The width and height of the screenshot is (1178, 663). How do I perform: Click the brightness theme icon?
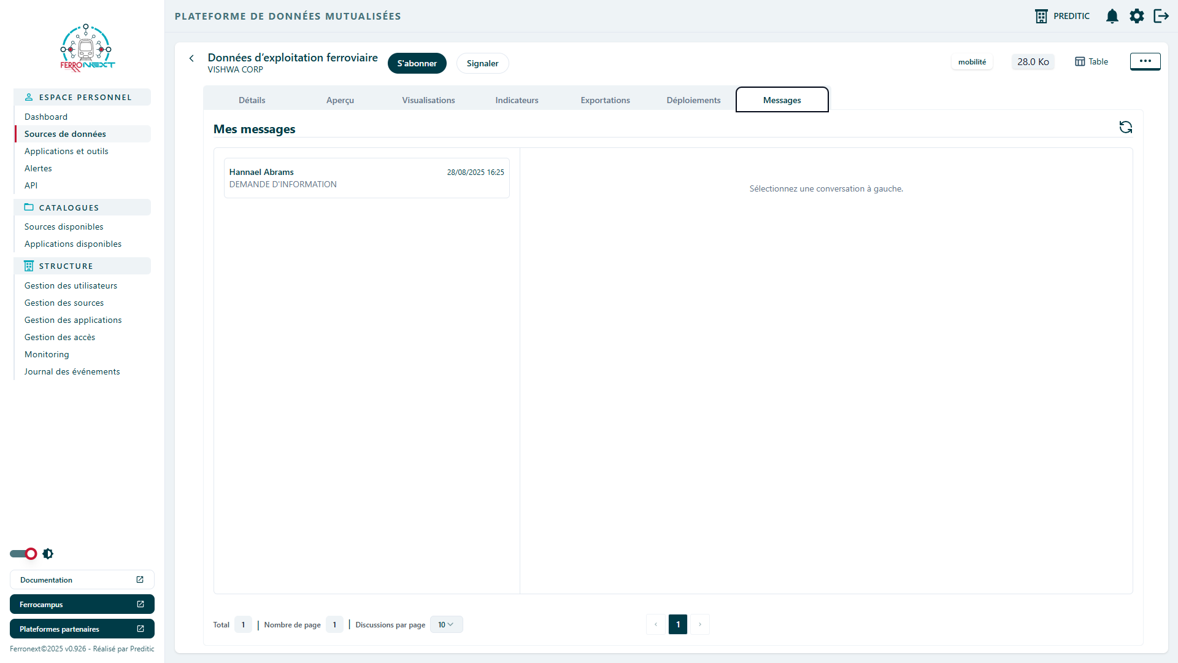point(48,554)
